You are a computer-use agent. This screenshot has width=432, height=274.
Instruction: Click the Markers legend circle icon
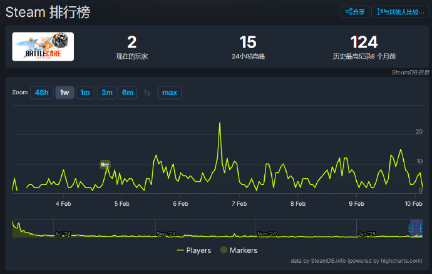224,250
